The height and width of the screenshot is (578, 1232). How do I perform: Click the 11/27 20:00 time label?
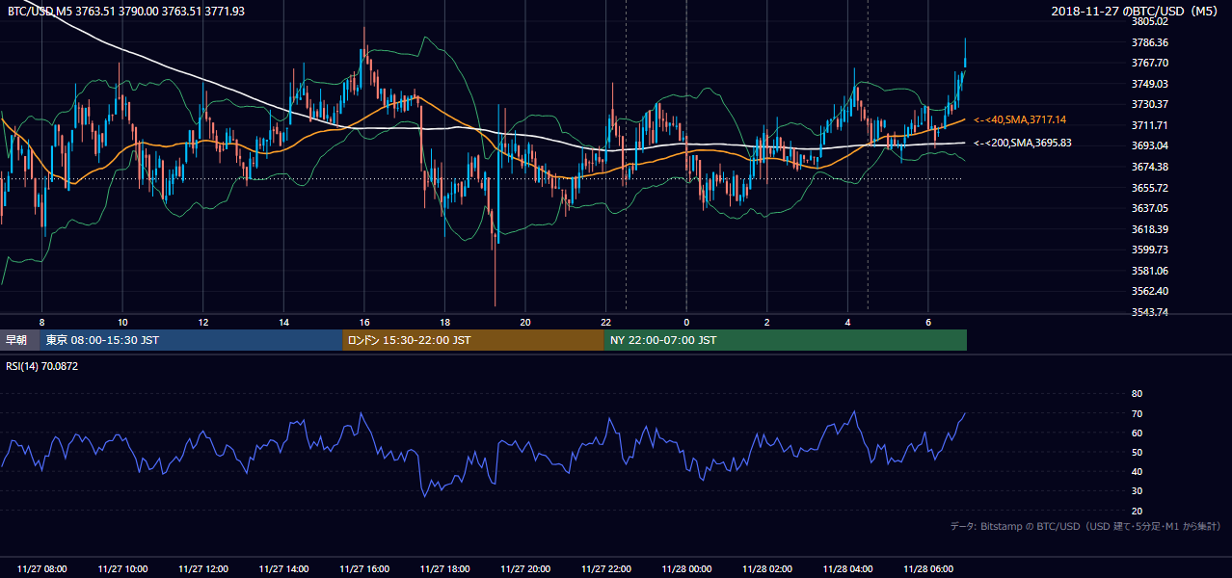tap(525, 569)
